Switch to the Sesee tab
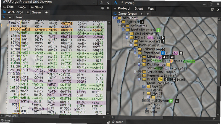Image resolution: width=221 pixels, height=124 pixels. pyautogui.click(x=36, y=12)
